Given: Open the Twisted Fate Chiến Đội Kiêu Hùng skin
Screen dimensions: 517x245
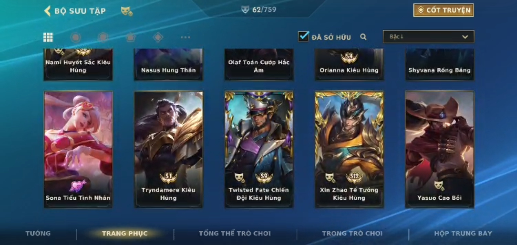Looking at the screenshot, I should (259, 150).
